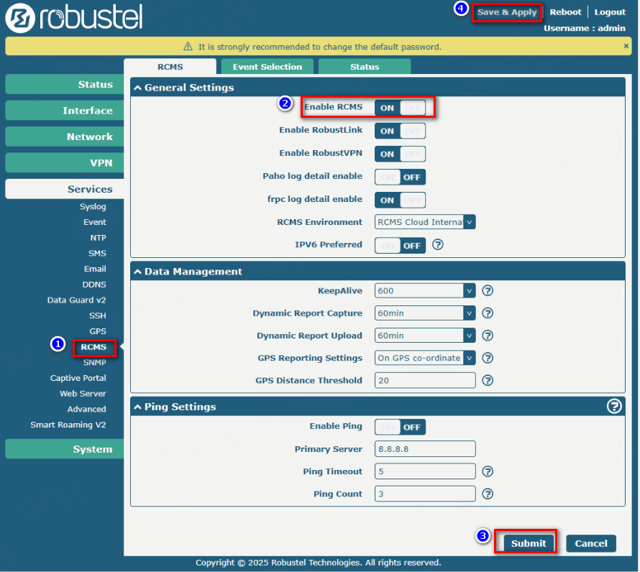
Task: Open SNMP in the Services list
Action: click(x=94, y=362)
